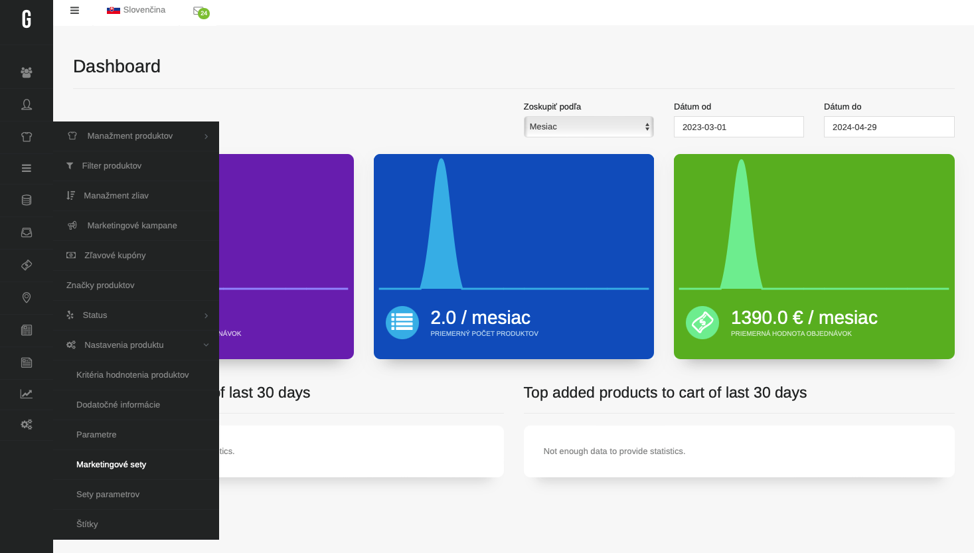Open Marketingové kampane menu item
This screenshot has width=974, height=553.
click(136, 226)
